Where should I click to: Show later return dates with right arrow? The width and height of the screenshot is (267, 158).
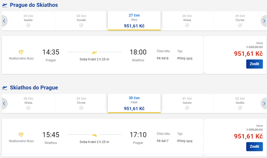pyautogui.click(x=264, y=103)
